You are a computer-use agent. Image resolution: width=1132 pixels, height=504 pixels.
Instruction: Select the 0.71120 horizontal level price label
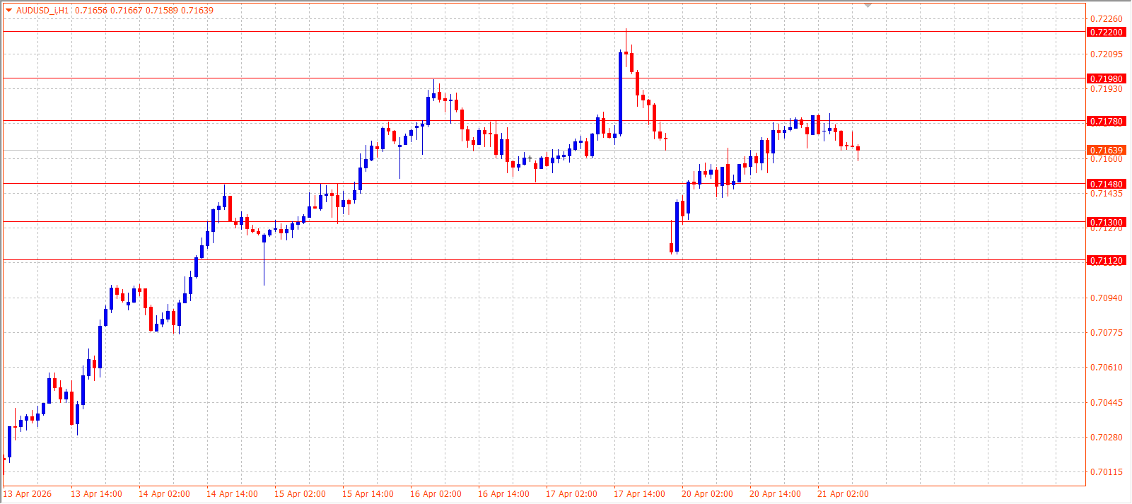1106,261
